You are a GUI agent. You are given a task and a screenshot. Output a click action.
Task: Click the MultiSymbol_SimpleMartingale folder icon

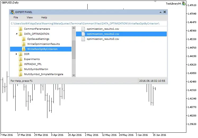pyautogui.click(x=20, y=74)
